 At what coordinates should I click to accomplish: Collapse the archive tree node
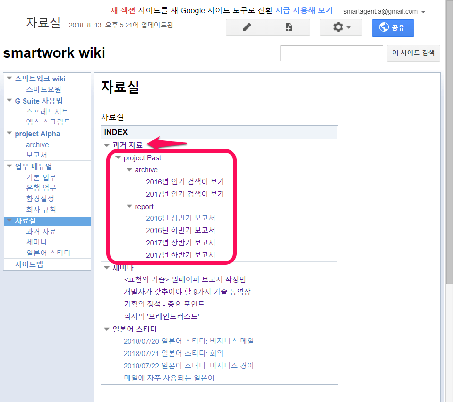(x=129, y=169)
